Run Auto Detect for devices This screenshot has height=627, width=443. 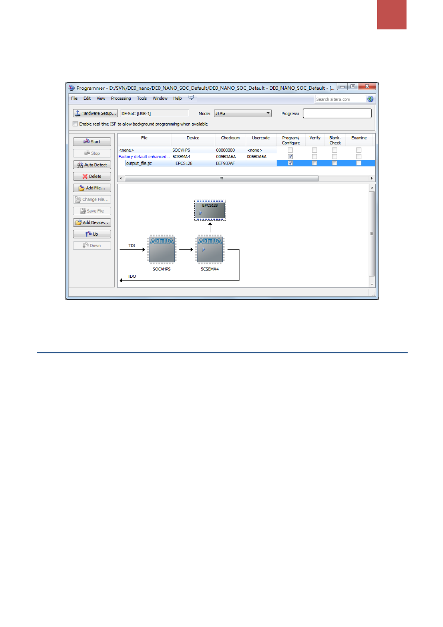(x=92, y=165)
